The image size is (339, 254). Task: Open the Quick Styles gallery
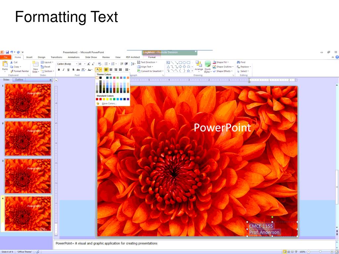pyautogui.click(x=208, y=67)
